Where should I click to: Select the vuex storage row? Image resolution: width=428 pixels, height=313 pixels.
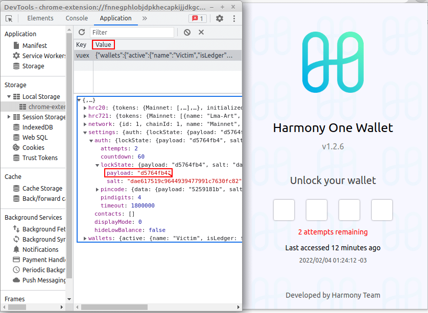pos(158,55)
